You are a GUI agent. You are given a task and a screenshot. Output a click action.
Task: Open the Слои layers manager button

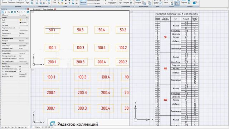[x=54, y=2]
